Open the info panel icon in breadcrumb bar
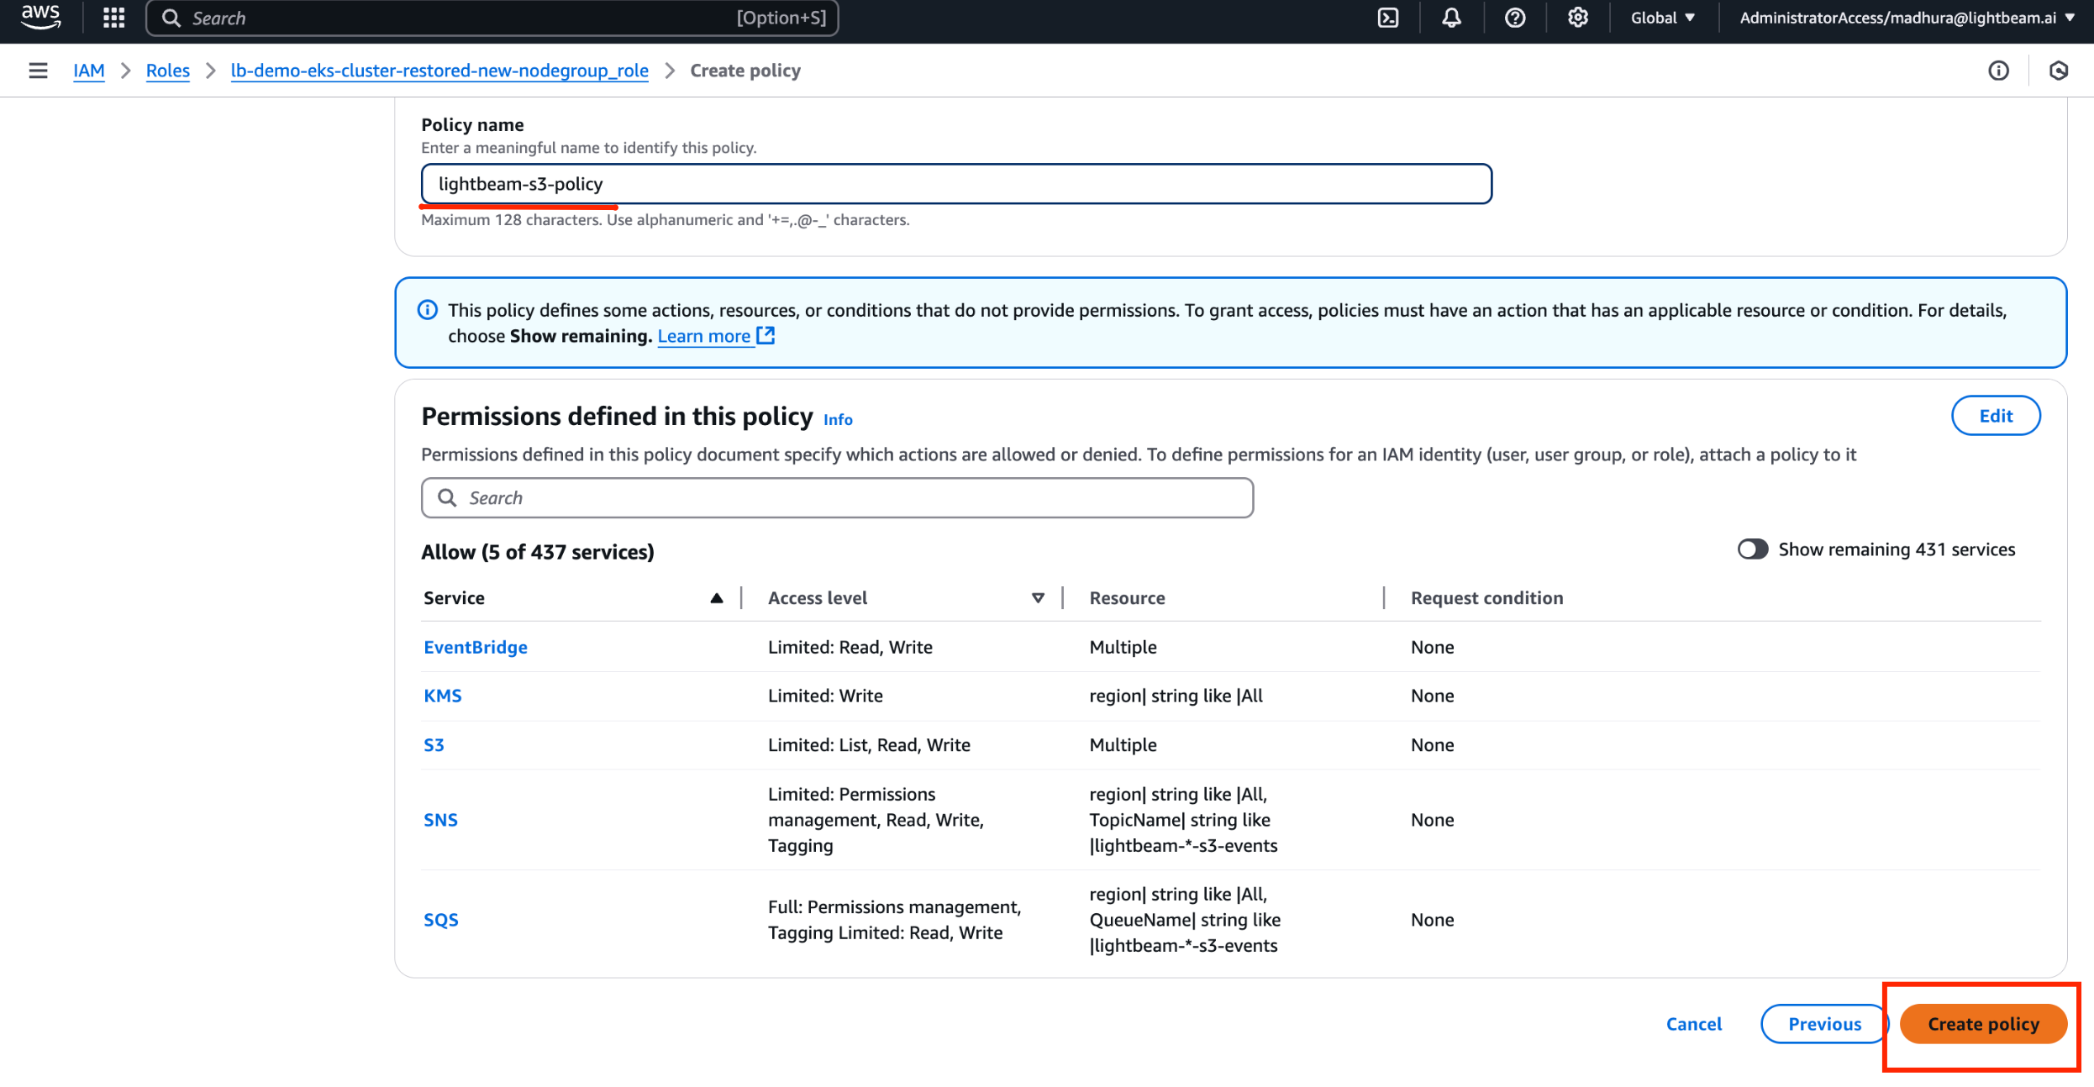 pyautogui.click(x=1998, y=71)
